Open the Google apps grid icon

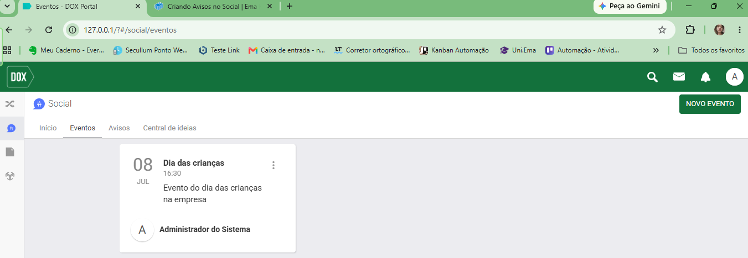[7, 50]
